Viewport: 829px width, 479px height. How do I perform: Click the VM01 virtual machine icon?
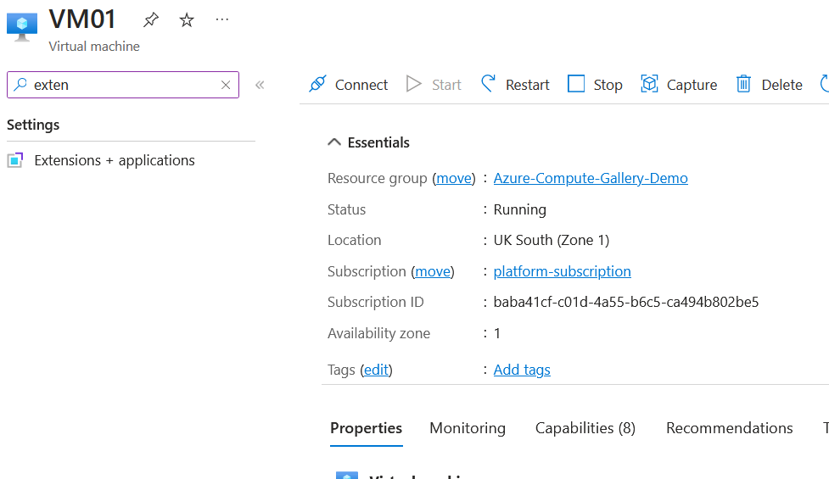[x=22, y=26]
